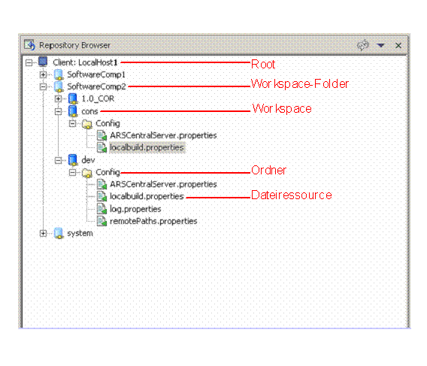
Task: Click the cons workspace icon
Action: (73, 110)
